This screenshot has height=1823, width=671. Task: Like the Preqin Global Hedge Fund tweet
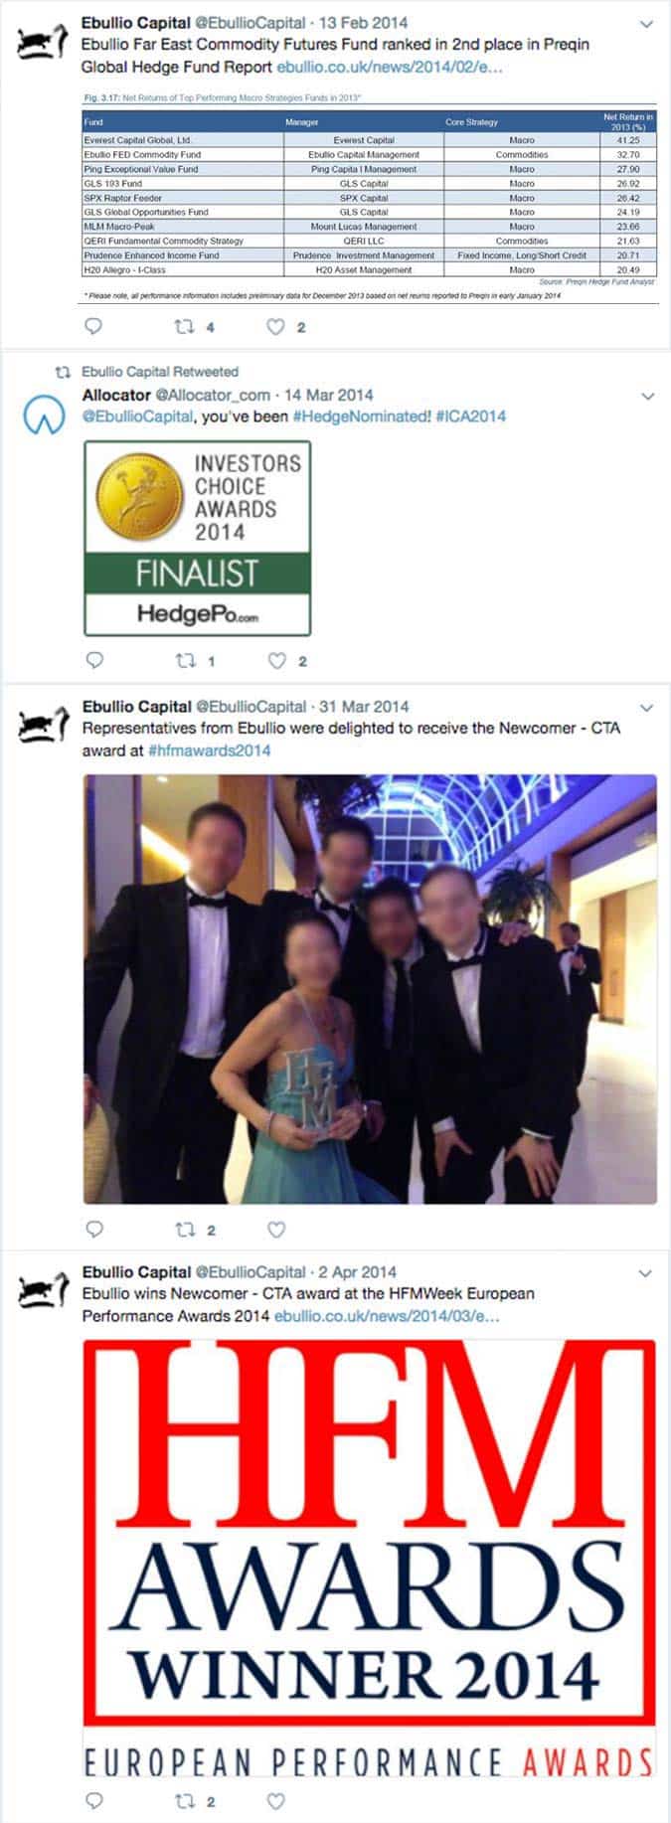click(x=275, y=326)
